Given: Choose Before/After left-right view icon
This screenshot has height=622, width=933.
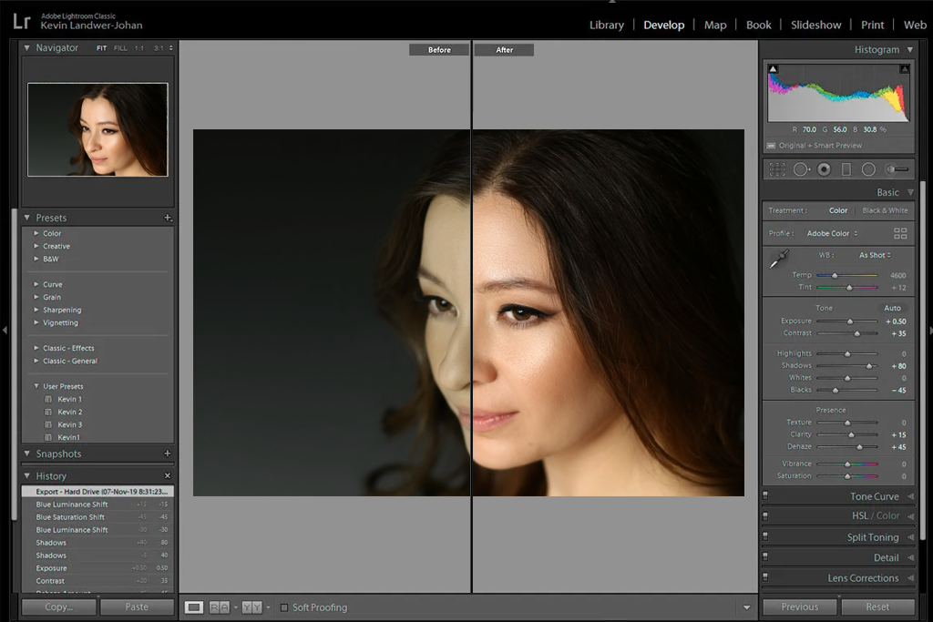Looking at the screenshot, I should [x=219, y=607].
